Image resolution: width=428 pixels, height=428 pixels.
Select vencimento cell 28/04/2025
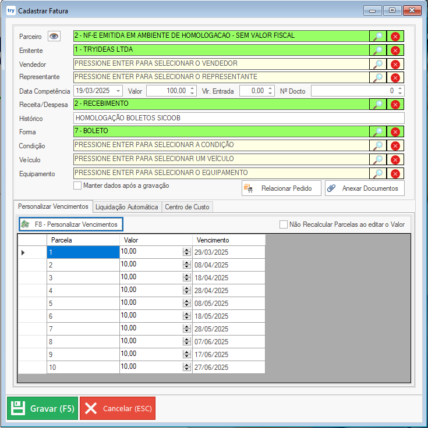[229, 290]
